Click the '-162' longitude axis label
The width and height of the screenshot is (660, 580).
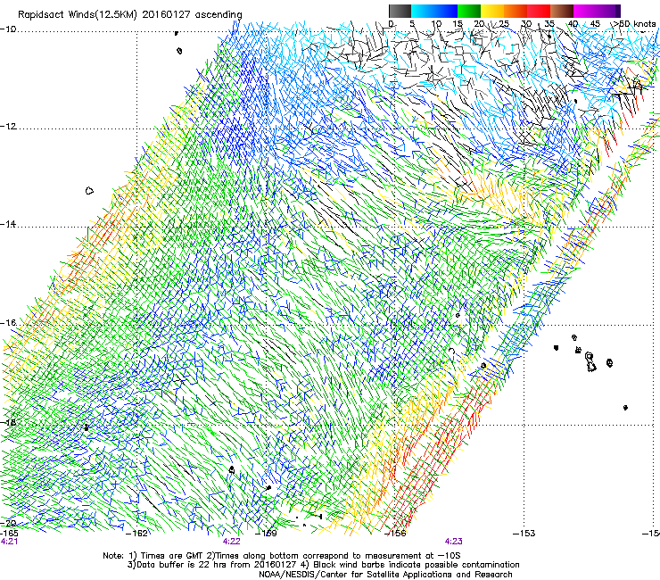click(x=137, y=534)
